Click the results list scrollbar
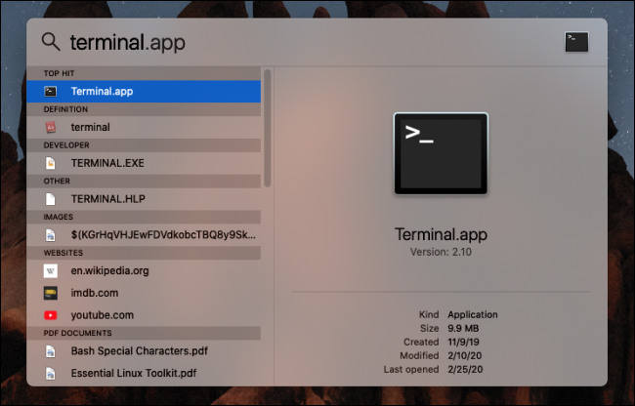Screen dimensions: 635x406 (x=268, y=127)
